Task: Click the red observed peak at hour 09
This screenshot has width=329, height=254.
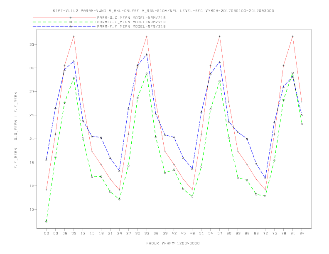Action: coord(74,37)
